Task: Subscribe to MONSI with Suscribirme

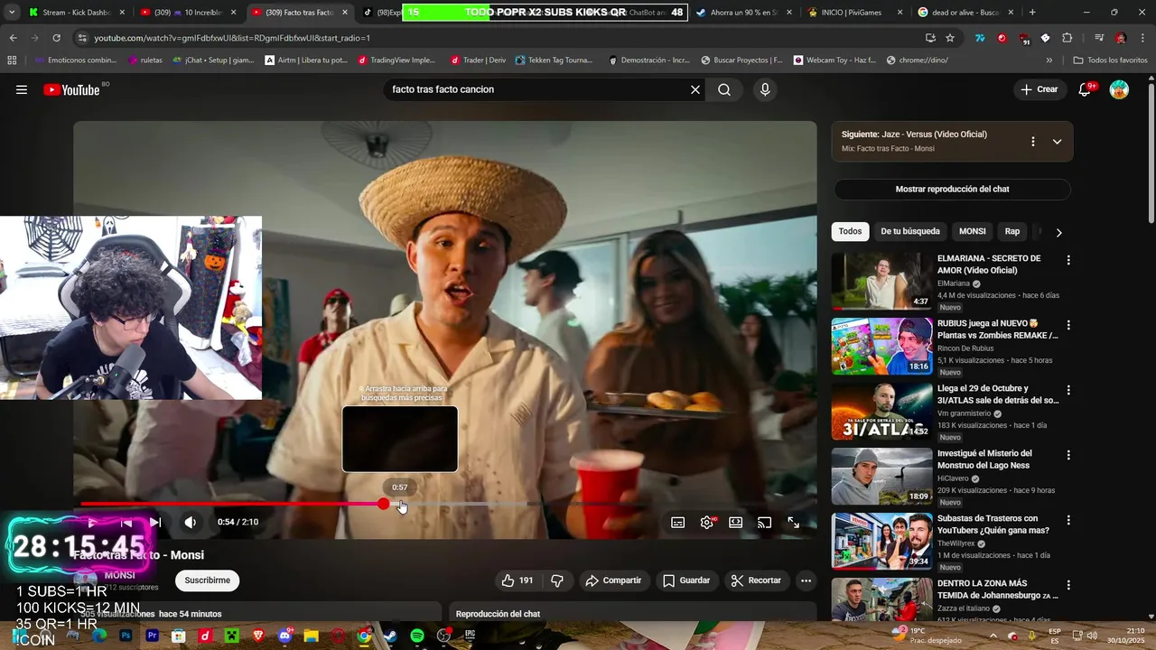Action: pos(208,580)
